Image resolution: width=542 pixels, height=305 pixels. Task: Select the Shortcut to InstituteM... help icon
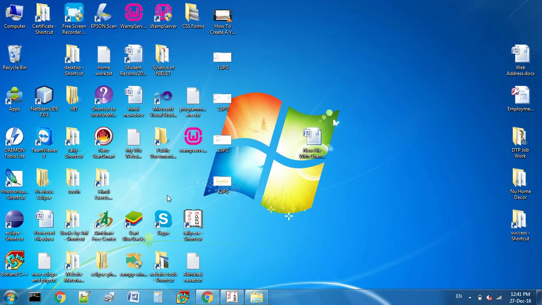click(x=104, y=102)
